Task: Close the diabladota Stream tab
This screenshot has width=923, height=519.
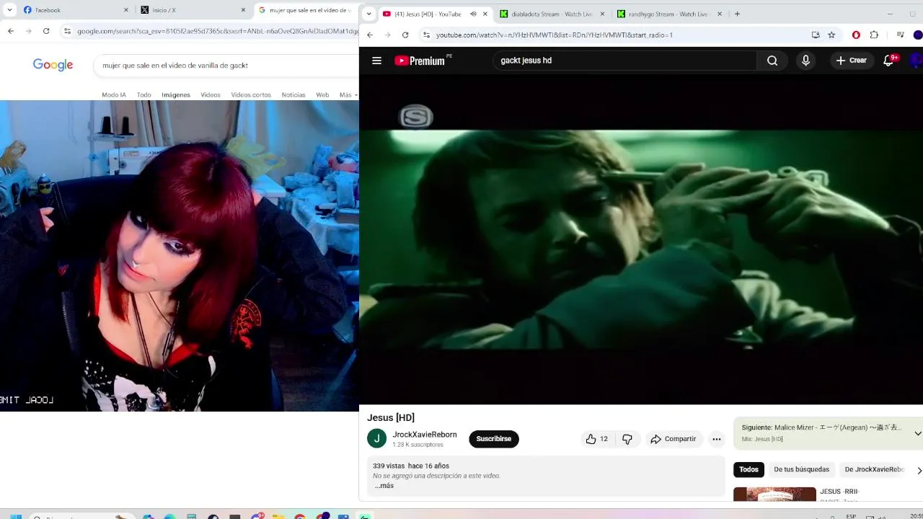Action: 602,14
